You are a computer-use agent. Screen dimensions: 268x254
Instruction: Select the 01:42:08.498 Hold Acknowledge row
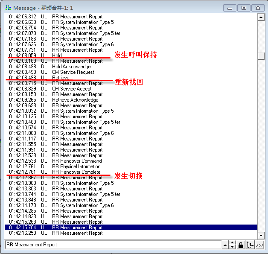click(x=131, y=67)
